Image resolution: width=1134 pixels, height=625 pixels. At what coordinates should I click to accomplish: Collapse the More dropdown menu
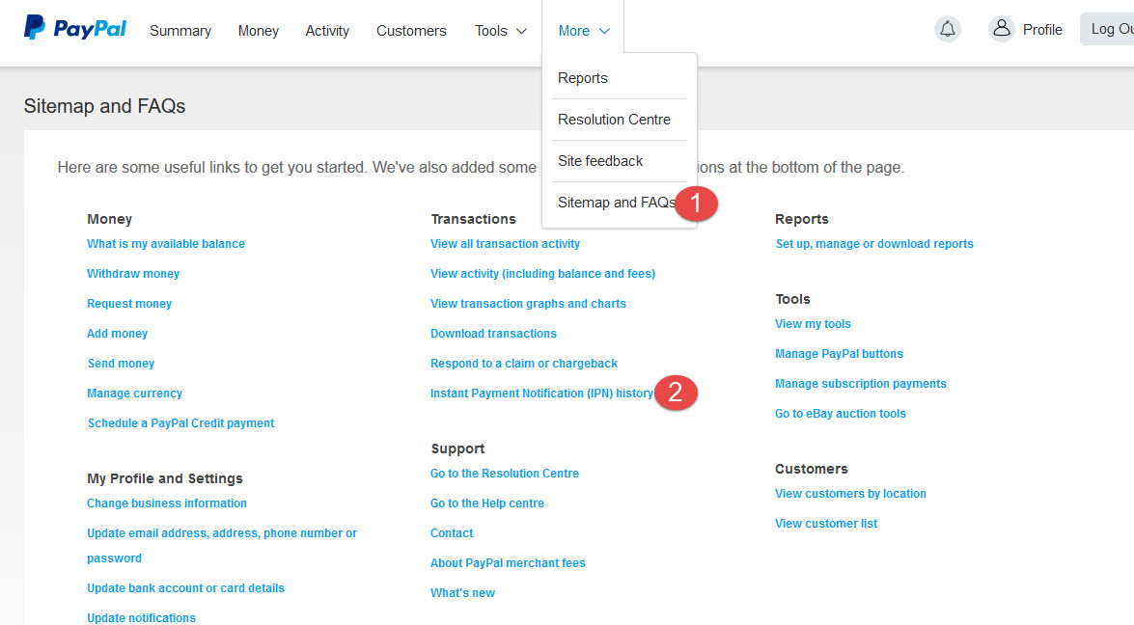pyautogui.click(x=583, y=31)
